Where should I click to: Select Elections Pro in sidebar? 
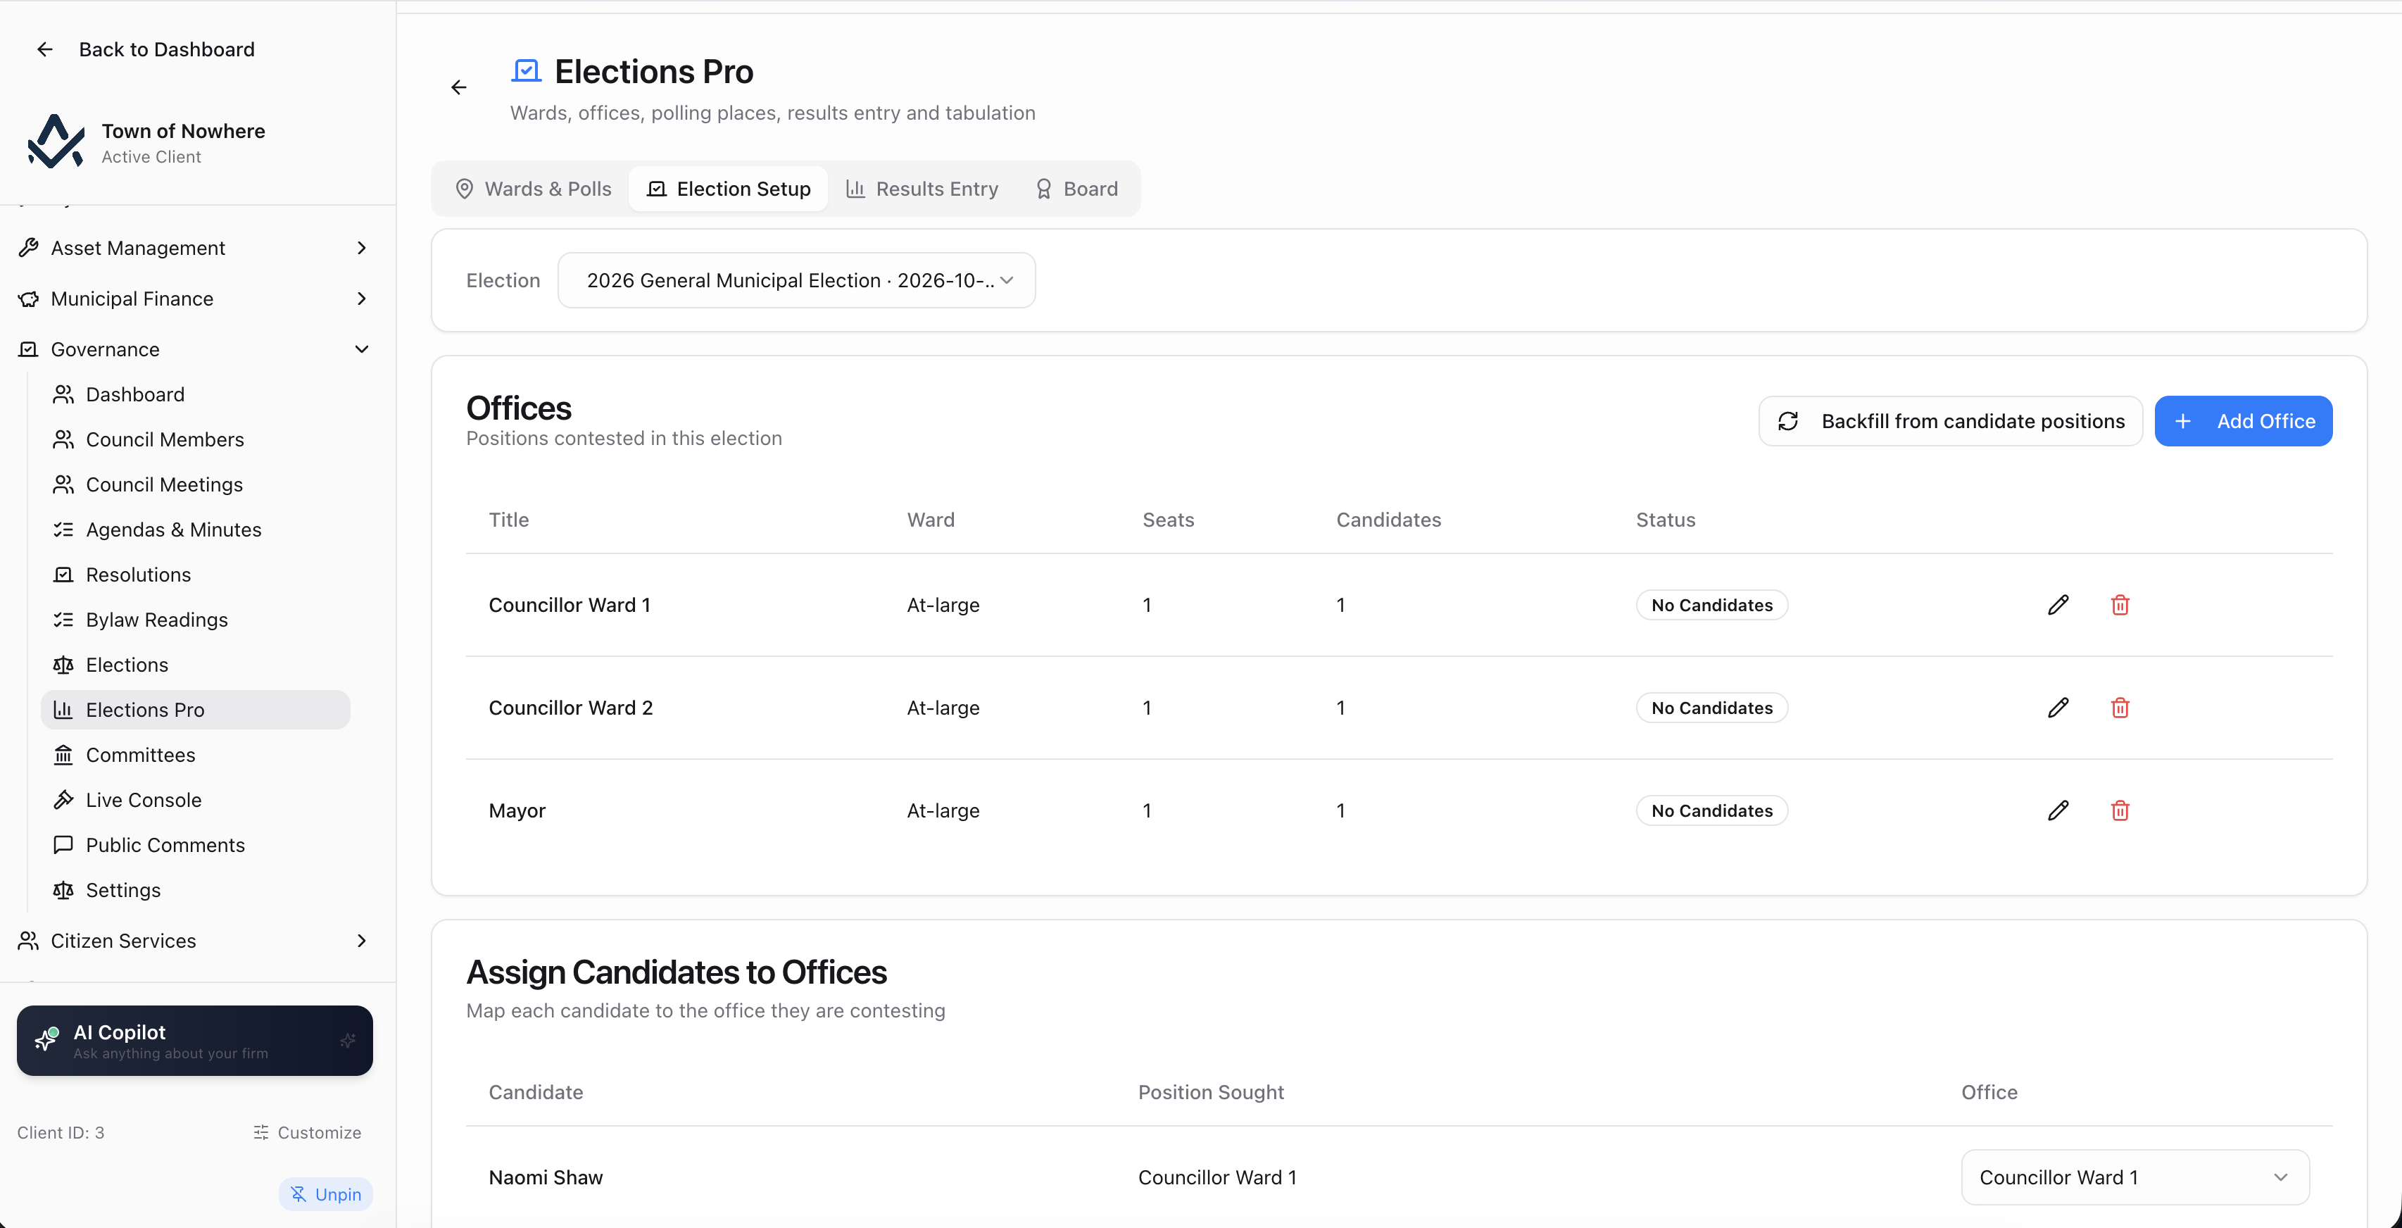pos(196,710)
